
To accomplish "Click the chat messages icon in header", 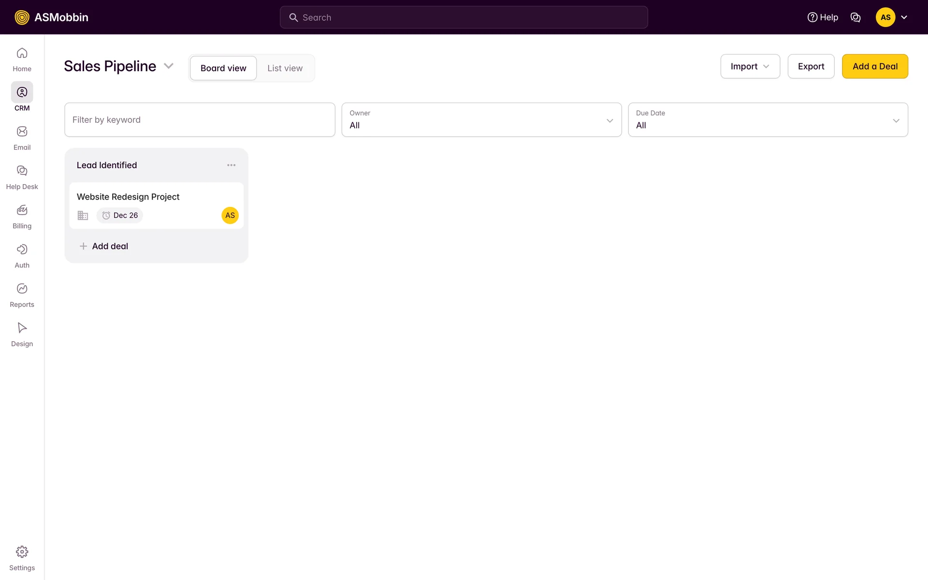I will [855, 17].
